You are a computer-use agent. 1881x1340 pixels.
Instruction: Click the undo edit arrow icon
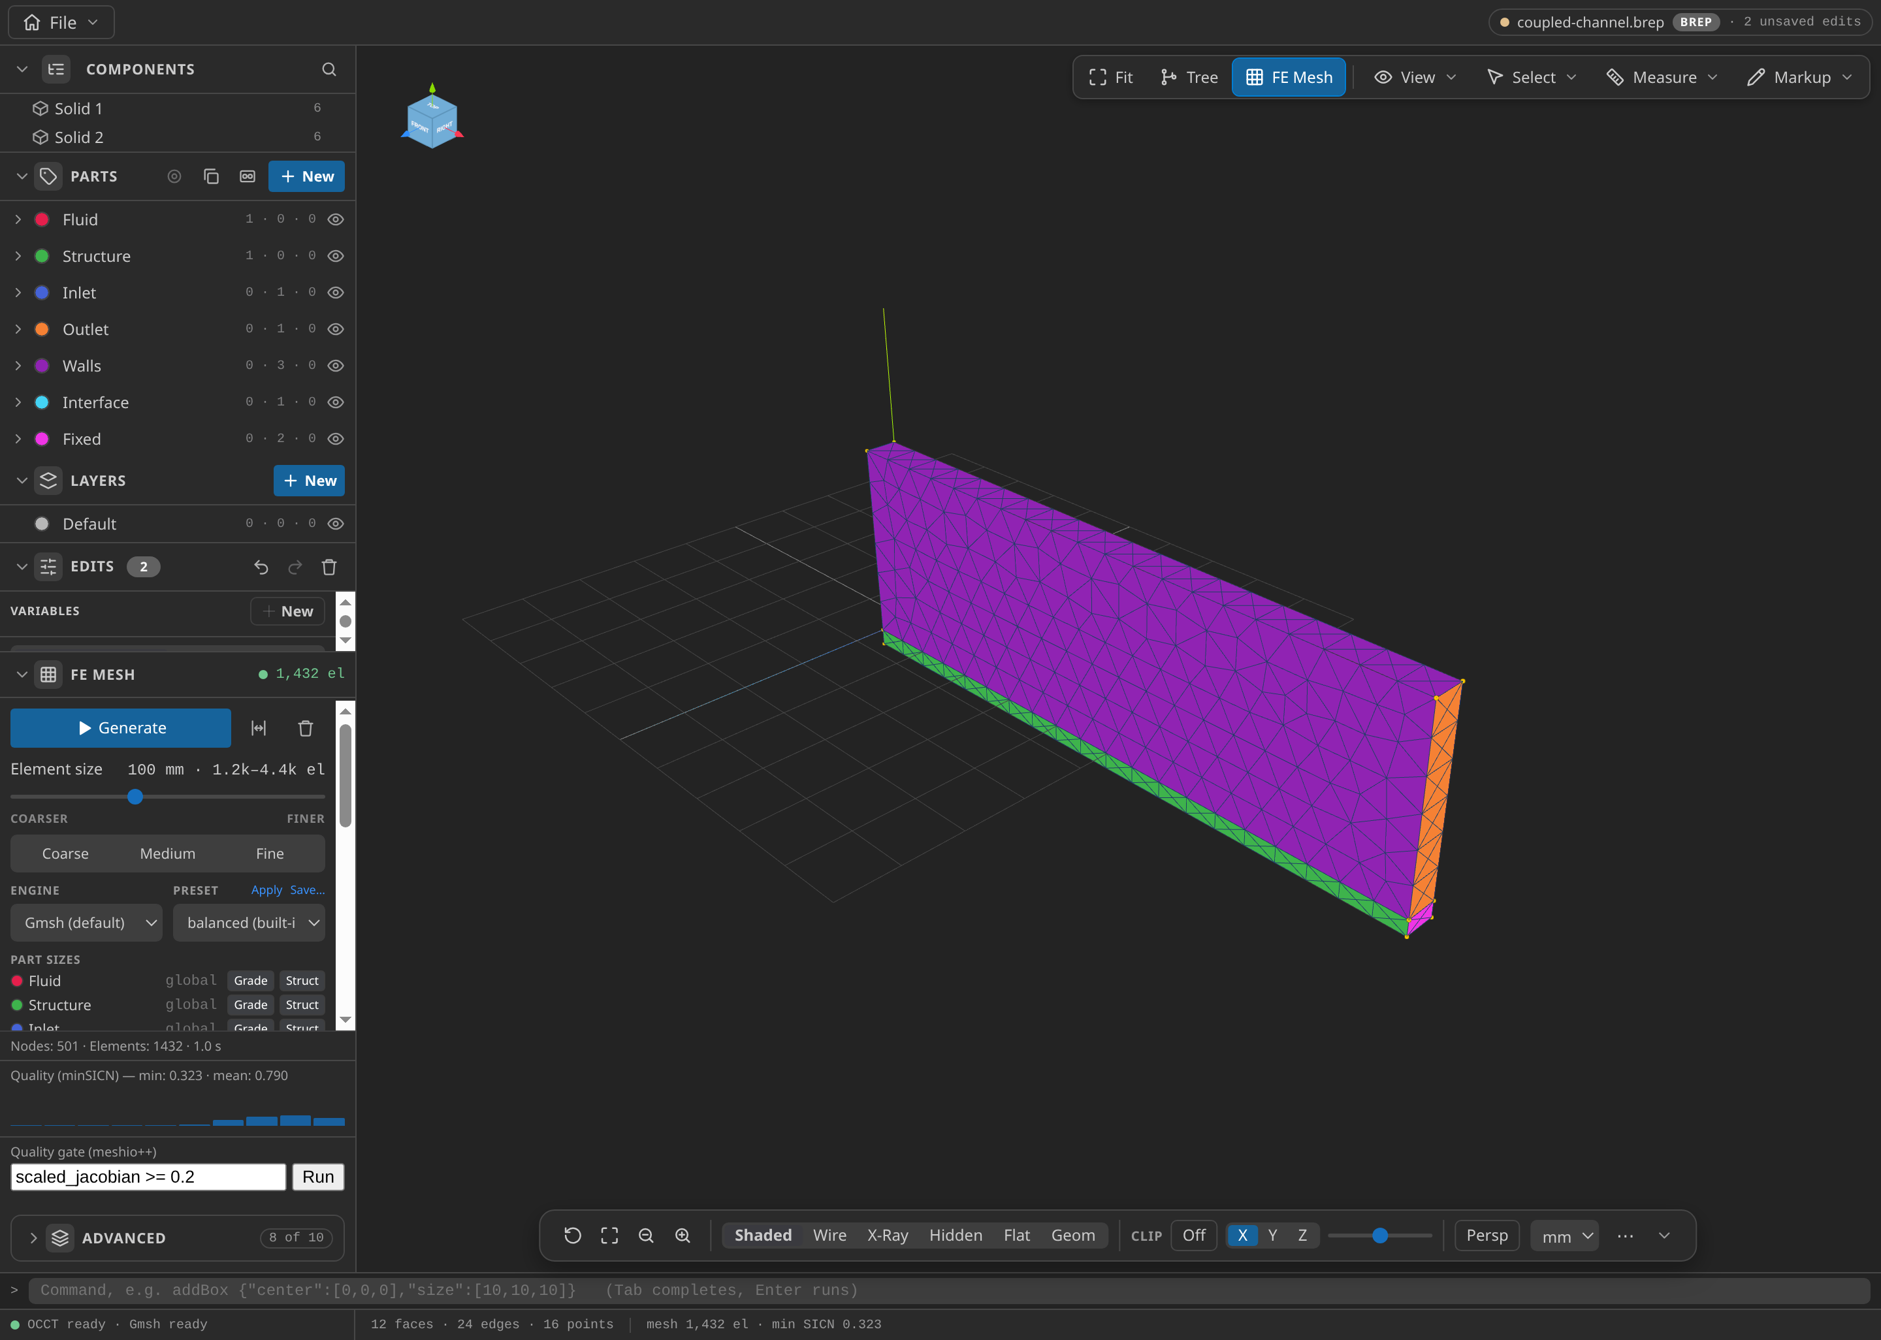tap(261, 567)
